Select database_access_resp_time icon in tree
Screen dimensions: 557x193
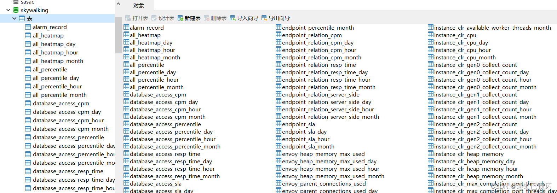pos(28,171)
